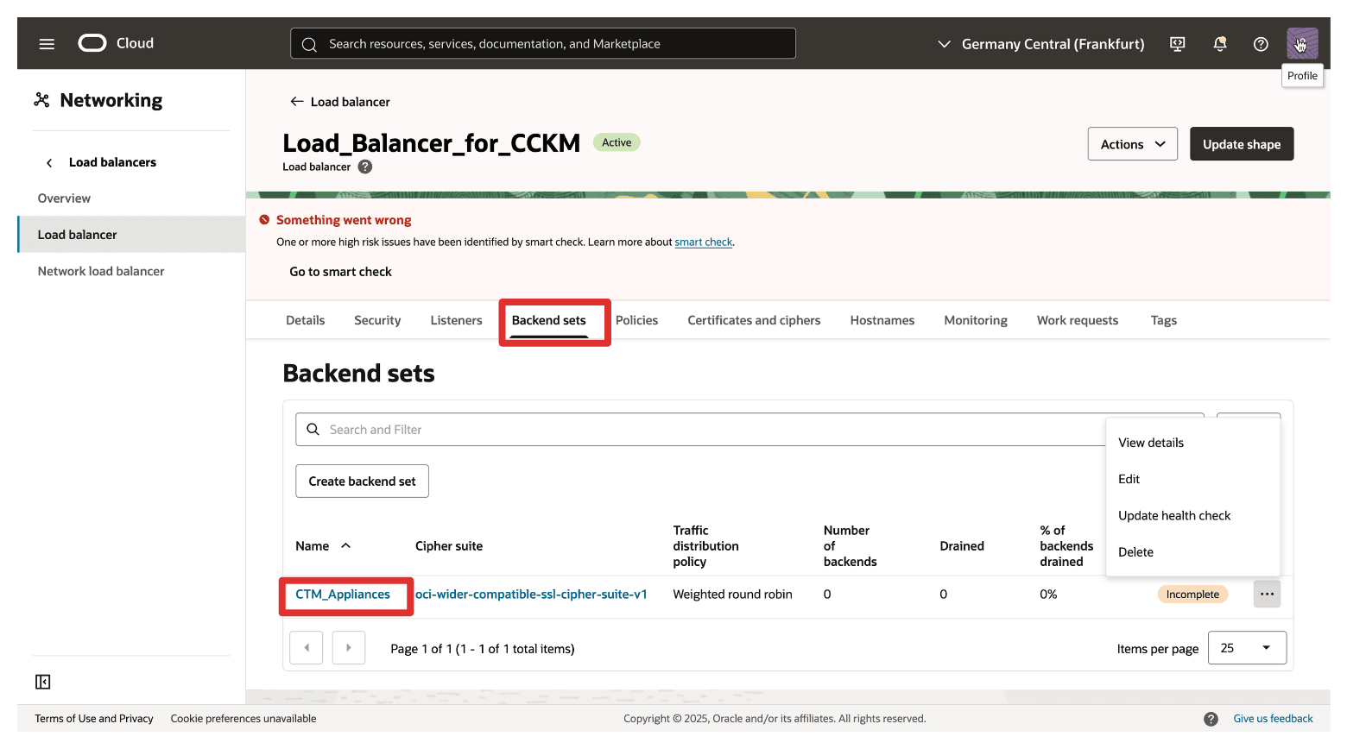1347x749 pixels.
Task: Click the back arrow to Load balancer
Action: tap(297, 102)
